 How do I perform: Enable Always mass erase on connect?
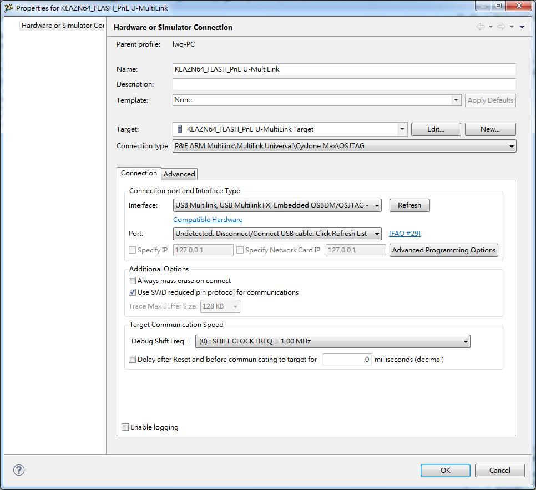pyautogui.click(x=132, y=281)
